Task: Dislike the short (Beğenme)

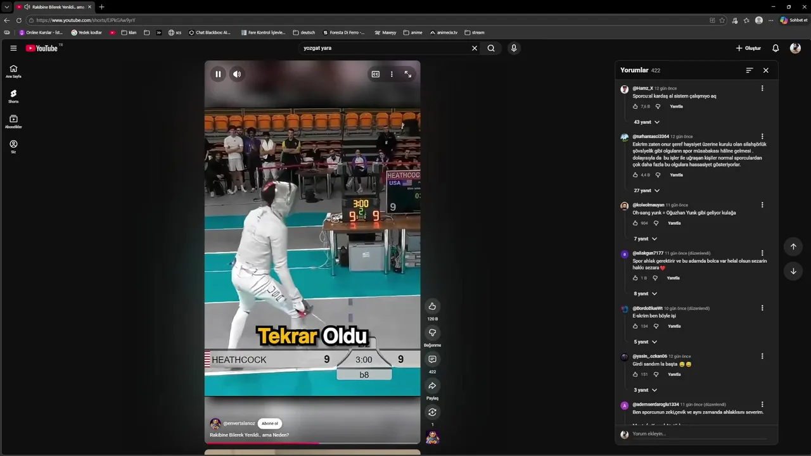Action: point(432,333)
